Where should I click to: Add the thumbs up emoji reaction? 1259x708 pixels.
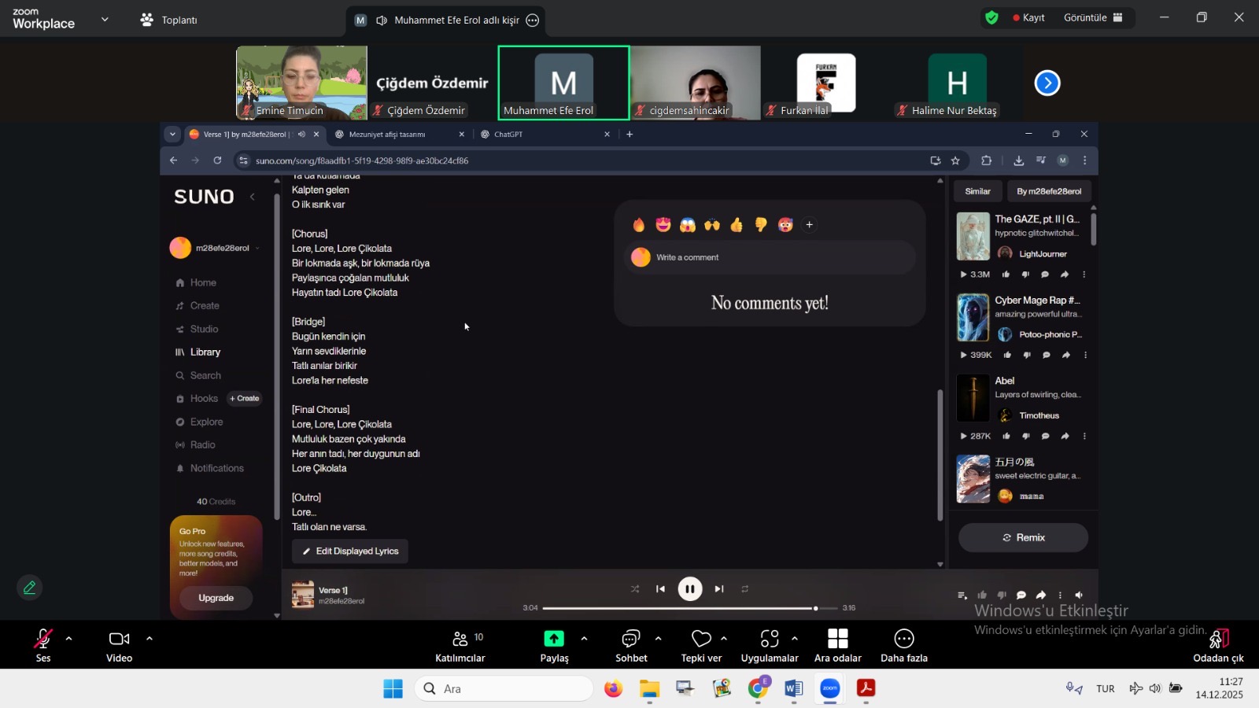tap(737, 225)
